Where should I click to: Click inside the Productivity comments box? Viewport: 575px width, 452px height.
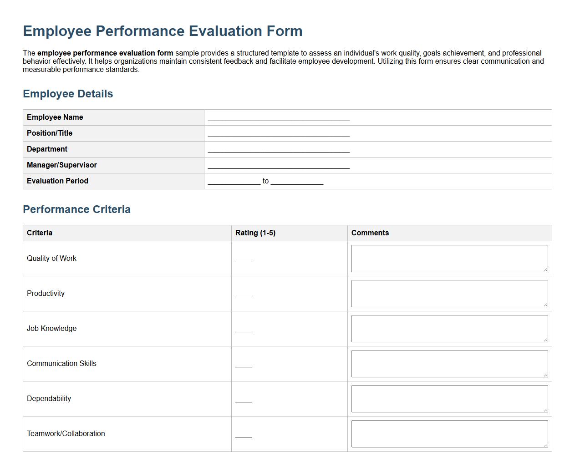tap(449, 293)
